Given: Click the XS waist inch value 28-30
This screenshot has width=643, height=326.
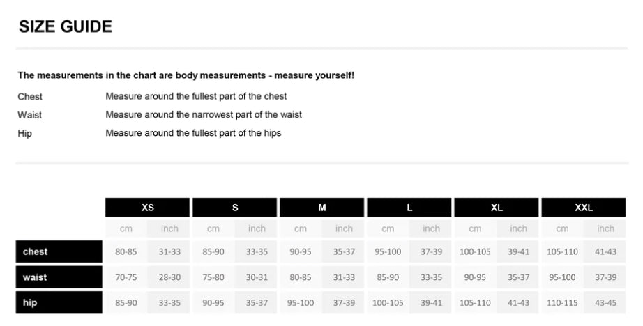Looking at the screenshot, I should 169,277.
